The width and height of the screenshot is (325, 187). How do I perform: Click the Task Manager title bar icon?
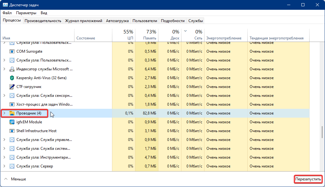tap(5, 5)
